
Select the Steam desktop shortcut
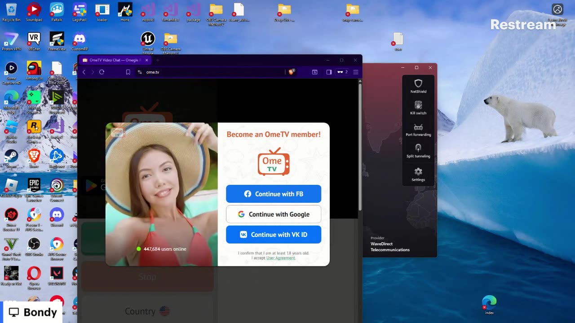click(11, 159)
